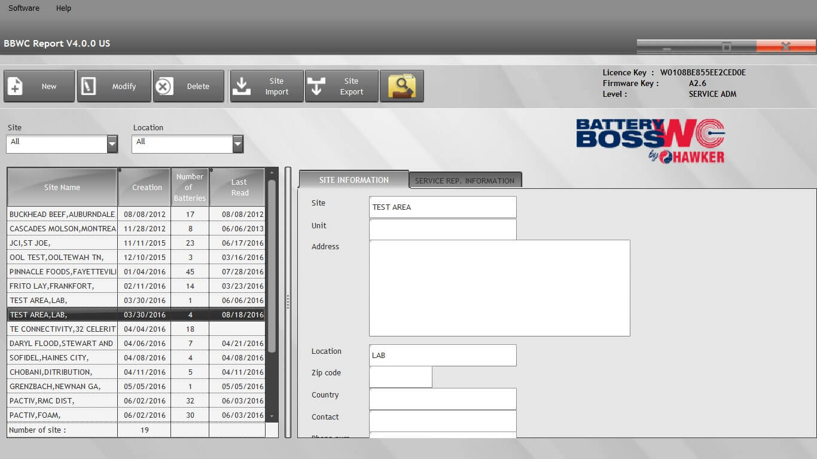Select the JCI,ST JOE site row
The width and height of the screenshot is (817, 459).
pos(62,243)
